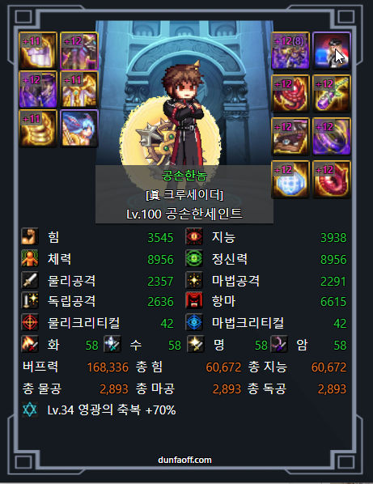Viewport: 373px width, 484px height.
Task: Click the +11 golden belt coil icon
Action: pyautogui.click(x=38, y=128)
